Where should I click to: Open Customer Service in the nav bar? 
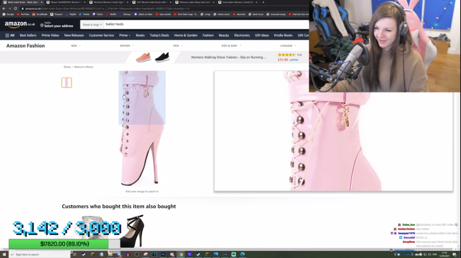(101, 35)
